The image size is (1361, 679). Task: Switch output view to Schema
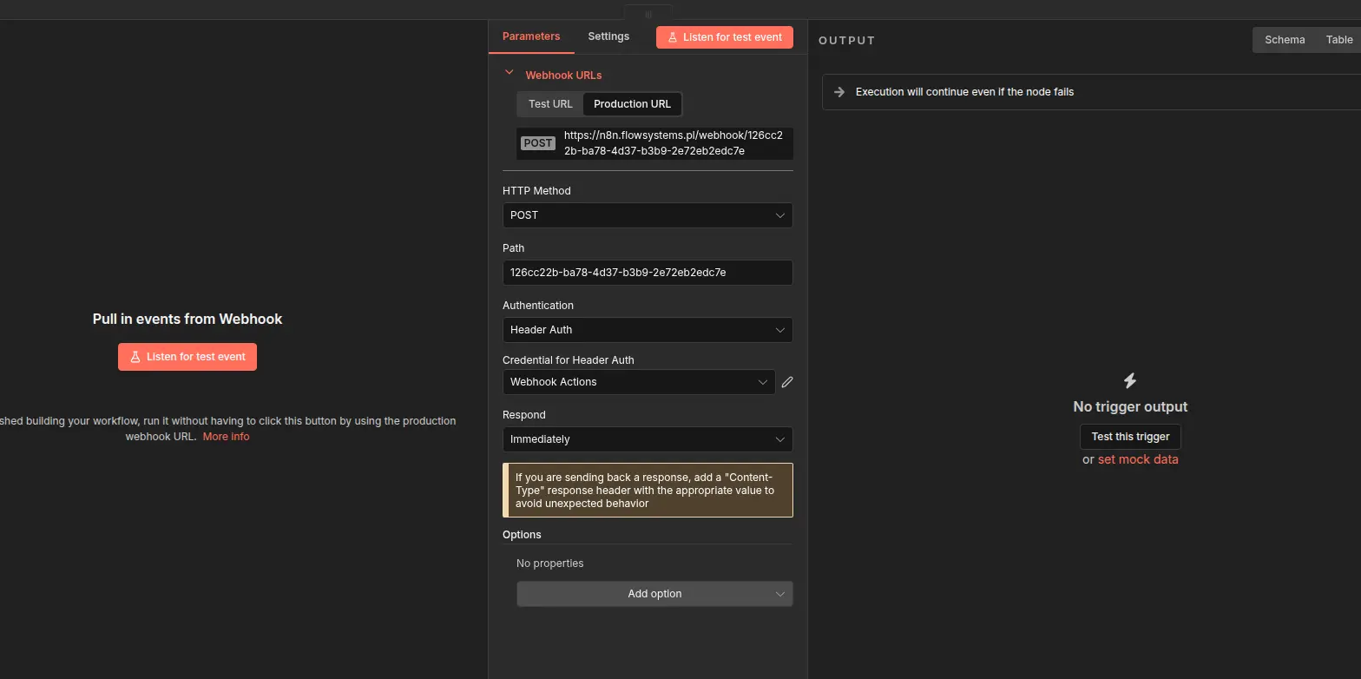click(1285, 40)
